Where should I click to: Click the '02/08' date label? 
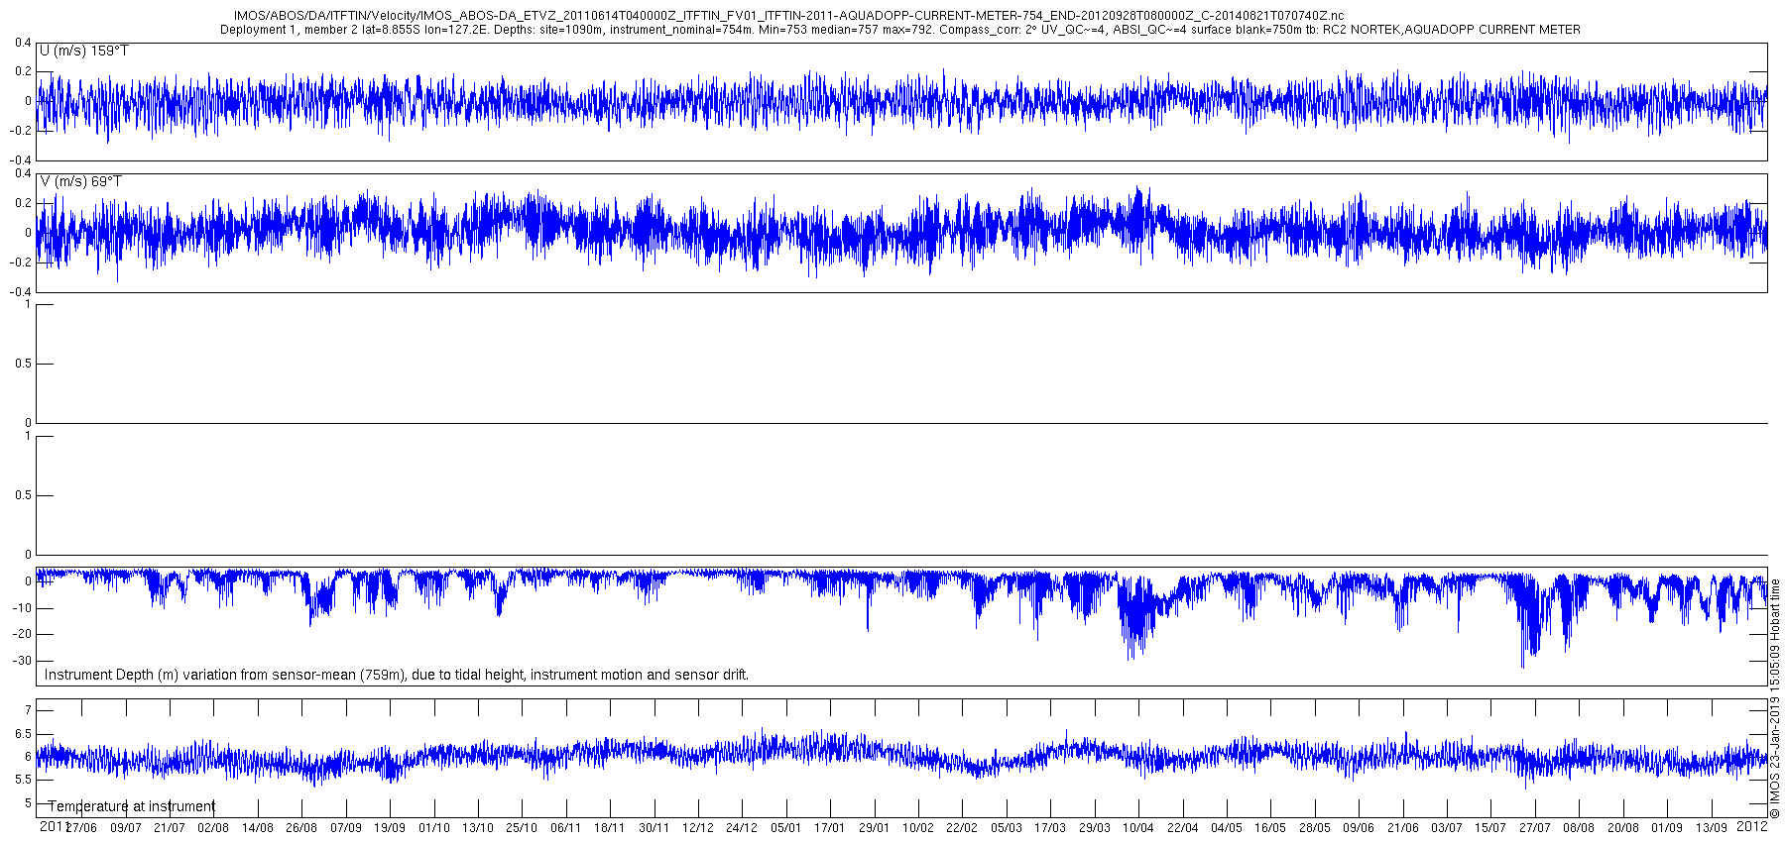point(213,828)
